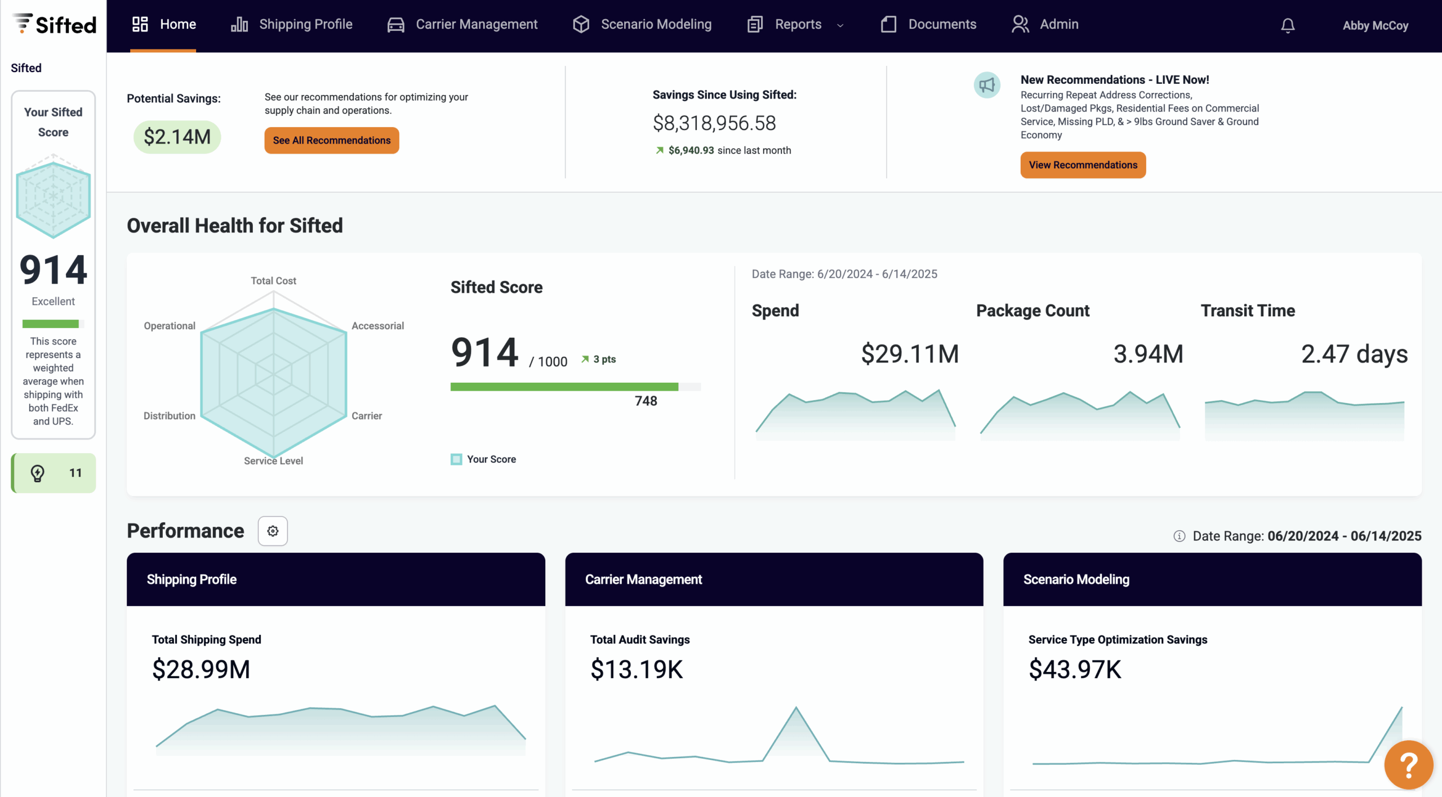Click the Spend sparkline chart

pos(855,414)
